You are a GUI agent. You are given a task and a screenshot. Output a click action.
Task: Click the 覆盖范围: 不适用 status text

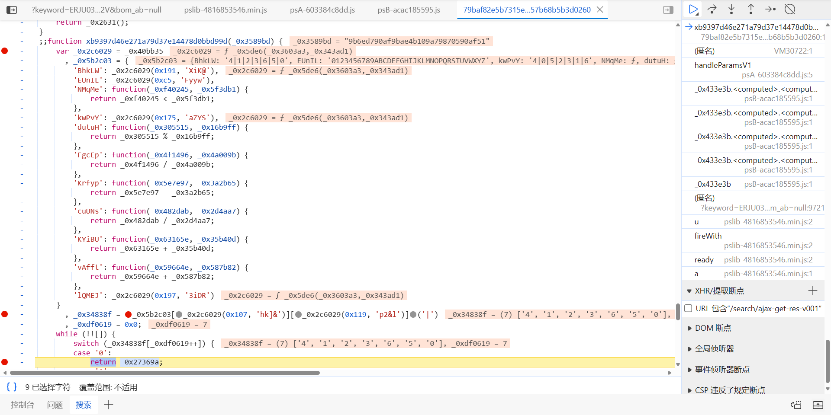108,387
